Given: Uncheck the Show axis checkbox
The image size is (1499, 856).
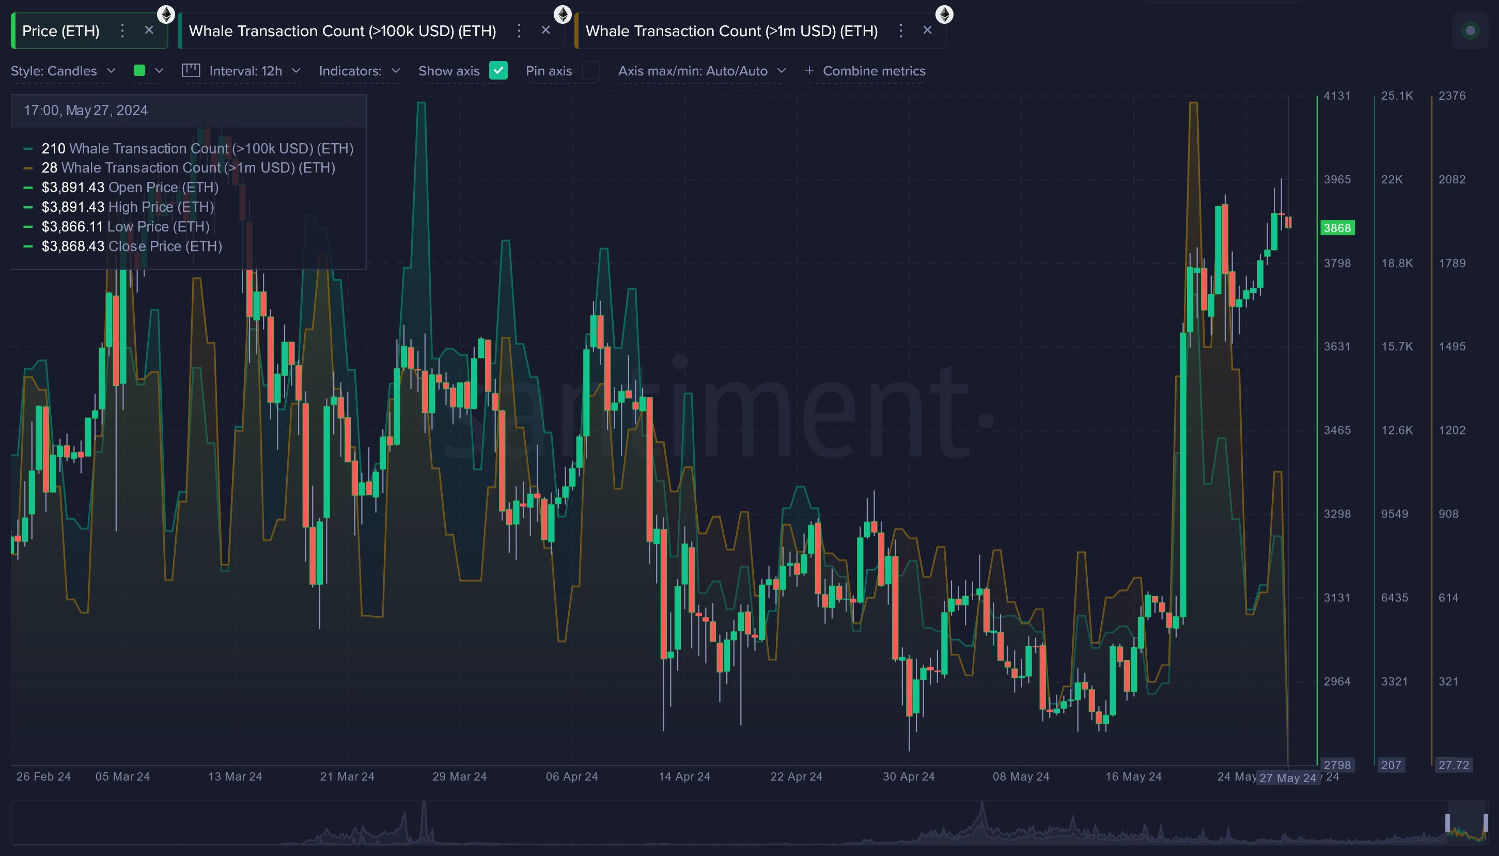Looking at the screenshot, I should click(x=498, y=71).
